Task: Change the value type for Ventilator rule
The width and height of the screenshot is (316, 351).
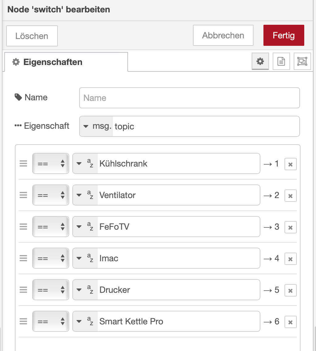Action: pyautogui.click(x=85, y=195)
